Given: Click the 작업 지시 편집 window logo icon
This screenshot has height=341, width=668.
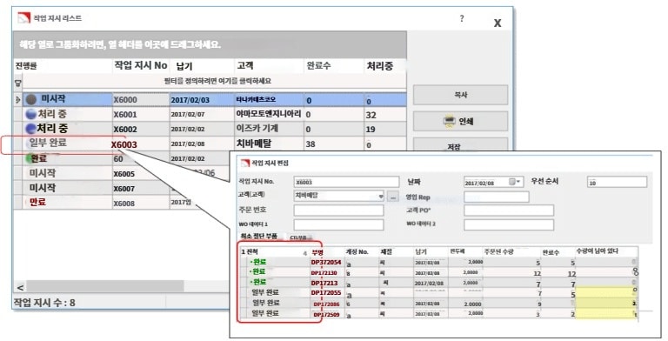Looking at the screenshot, I should [245, 163].
